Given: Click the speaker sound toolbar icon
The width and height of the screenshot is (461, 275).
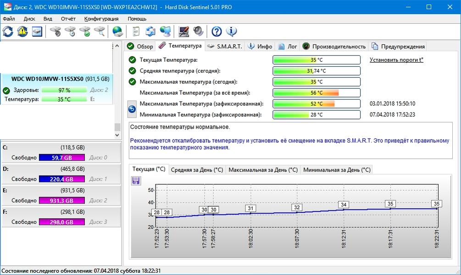Looking at the screenshot, I should (x=199, y=32).
